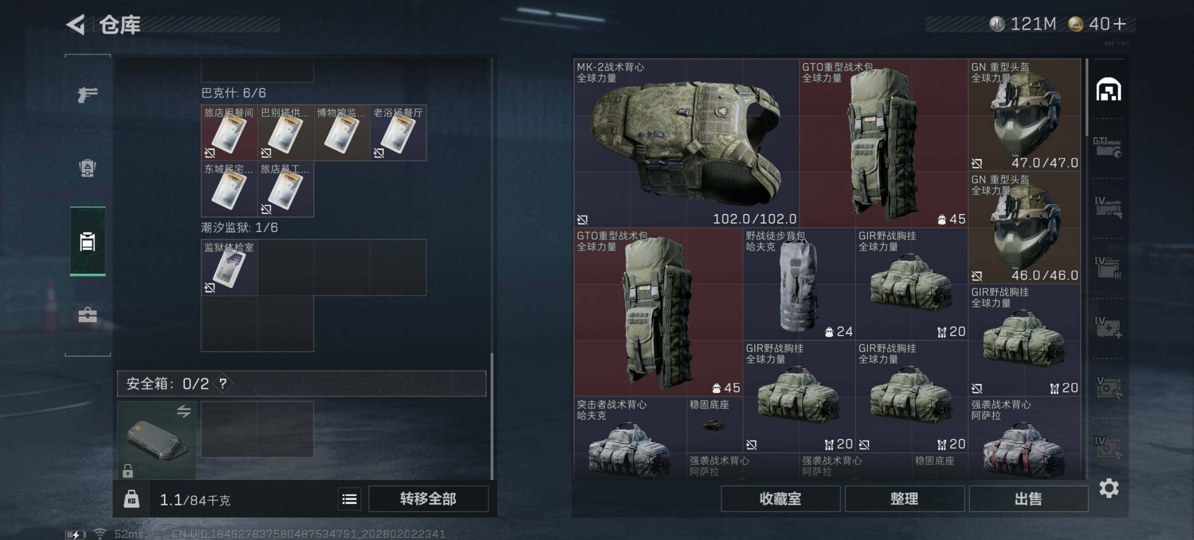Open the keycard holder category tab
This screenshot has height=540, width=1194.
point(87,241)
